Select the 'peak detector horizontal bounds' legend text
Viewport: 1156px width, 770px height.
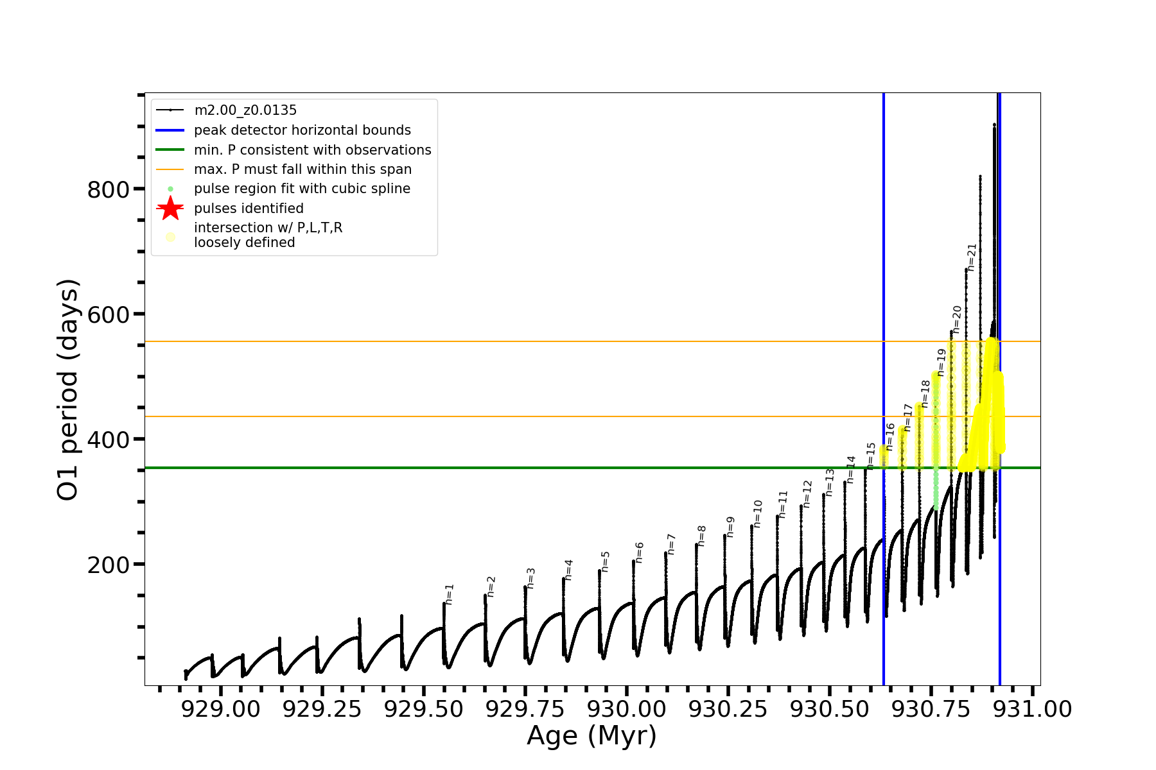tap(302, 130)
